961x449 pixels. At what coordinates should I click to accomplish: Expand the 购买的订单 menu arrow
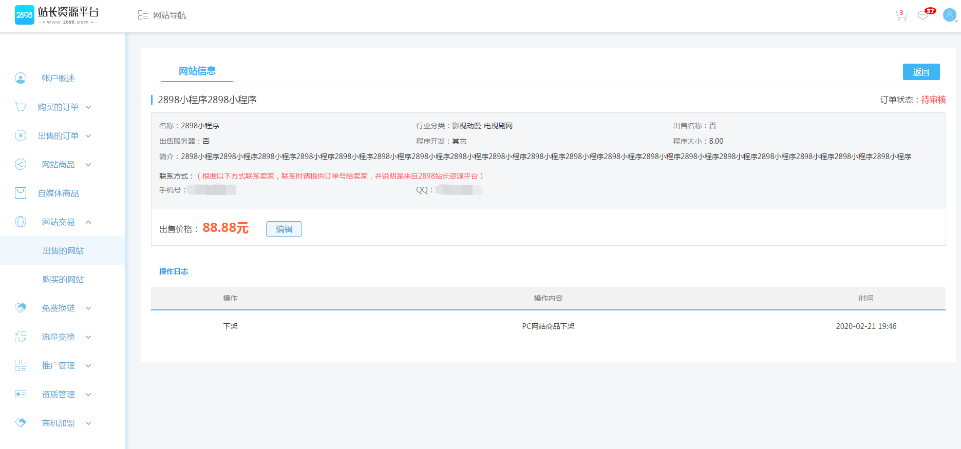coord(88,107)
